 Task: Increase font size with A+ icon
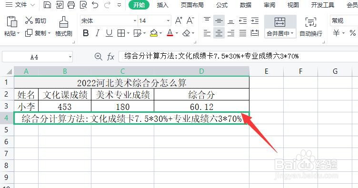click(179, 20)
